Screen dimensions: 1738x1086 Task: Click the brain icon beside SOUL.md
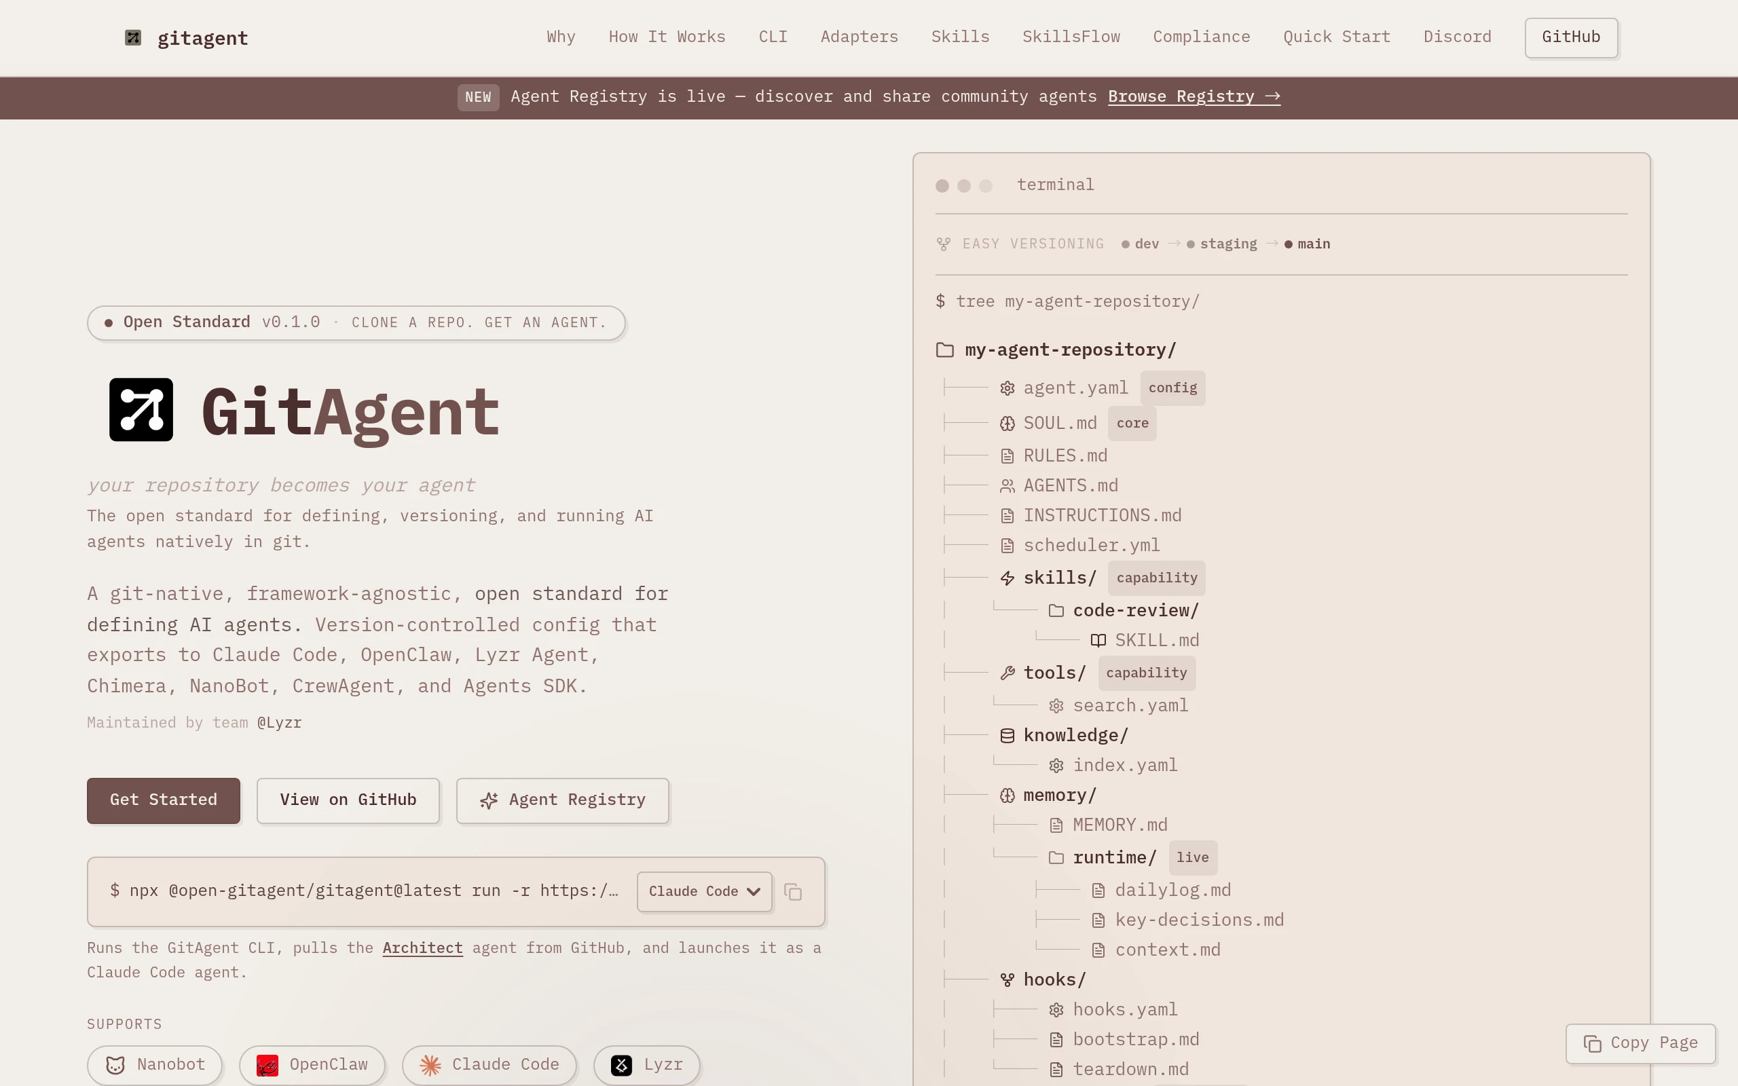click(1007, 424)
